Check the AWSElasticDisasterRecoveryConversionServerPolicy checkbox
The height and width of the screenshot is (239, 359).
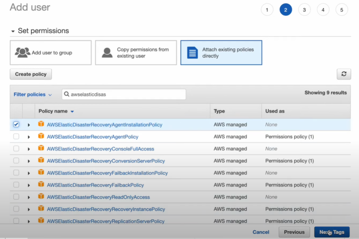point(16,161)
